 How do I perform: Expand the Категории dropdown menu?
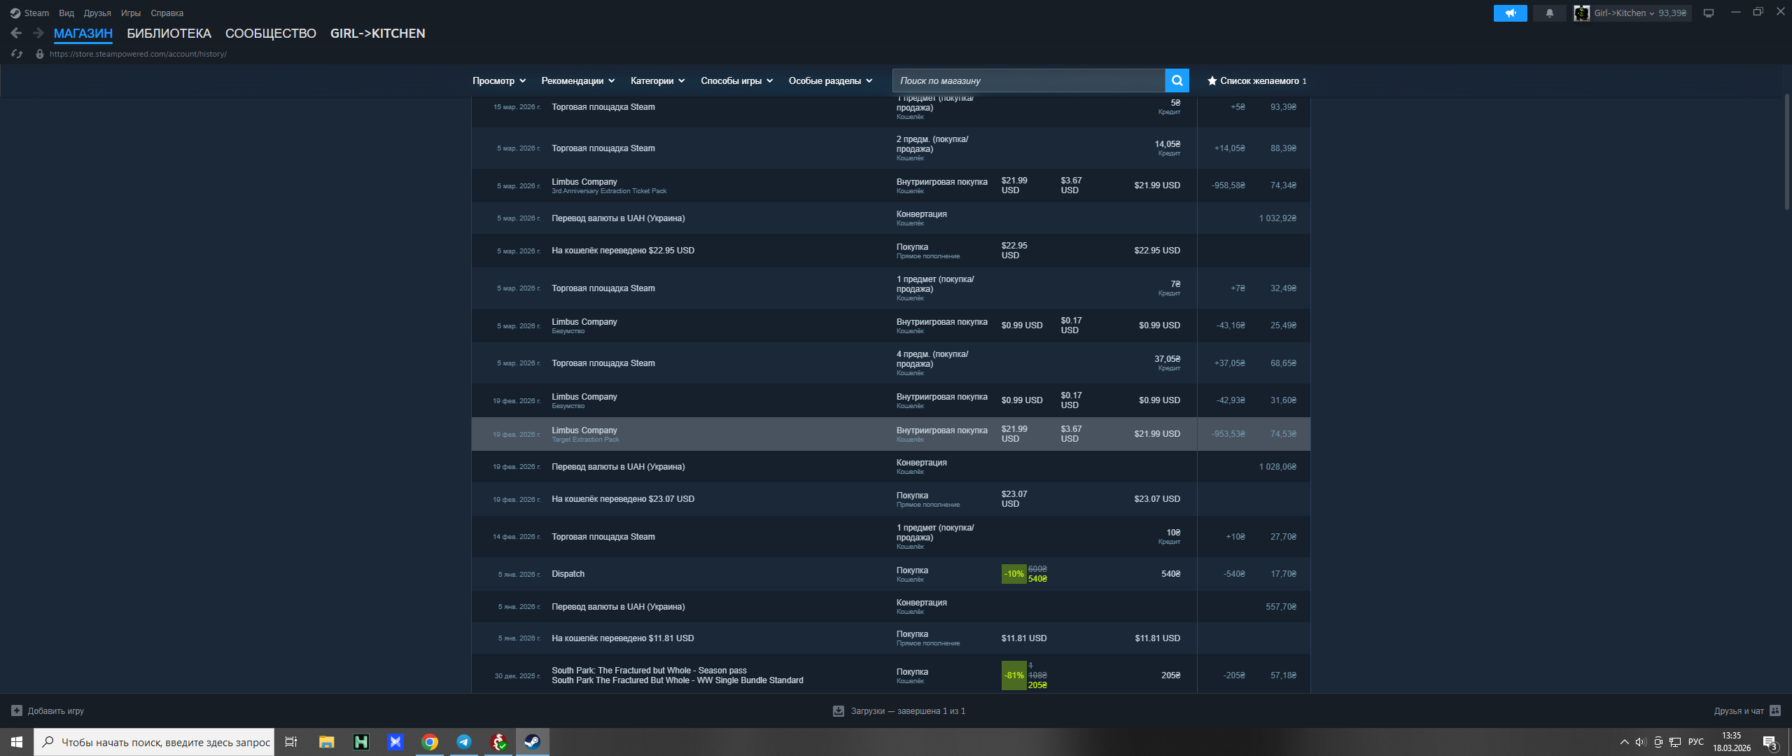point(657,80)
